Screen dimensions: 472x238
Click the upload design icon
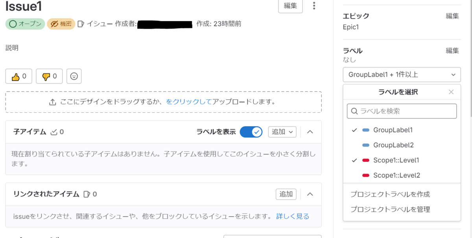click(52, 101)
